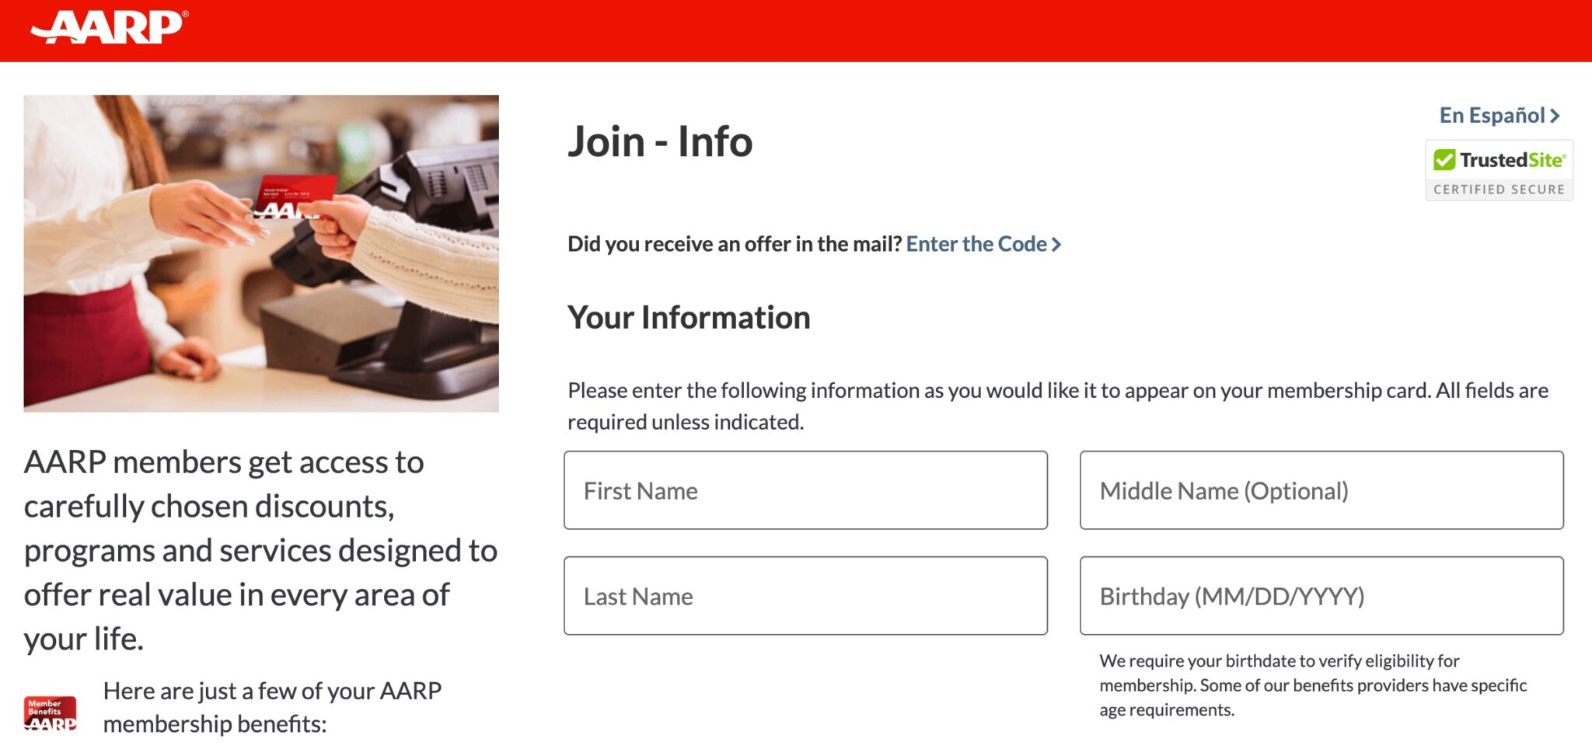The height and width of the screenshot is (756, 1592).
Task: Select the Last Name text box
Action: pos(805,596)
